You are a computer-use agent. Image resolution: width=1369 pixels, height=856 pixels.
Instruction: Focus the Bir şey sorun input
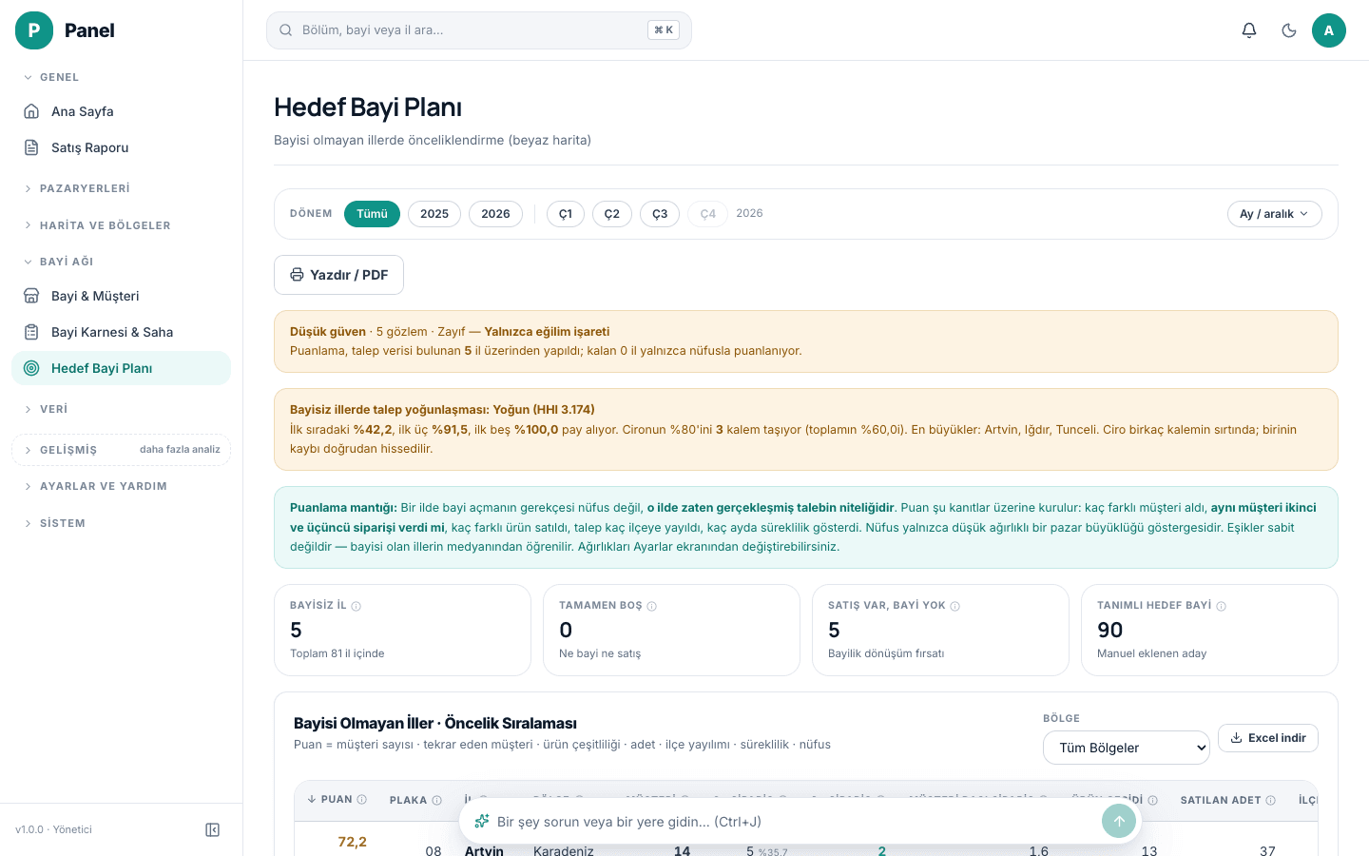coord(794,822)
